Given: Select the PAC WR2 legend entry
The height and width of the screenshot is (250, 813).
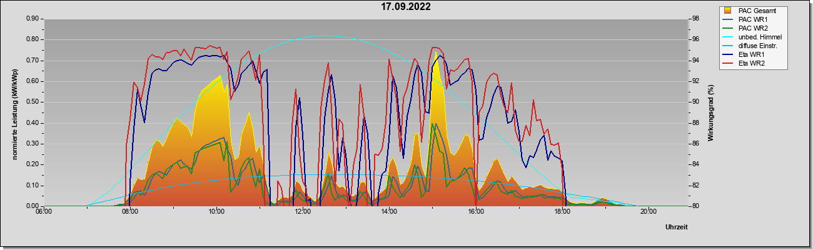Looking at the screenshot, I should tap(752, 28).
